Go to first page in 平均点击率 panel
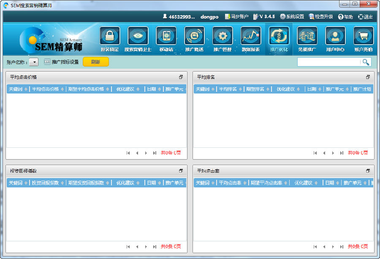Image resolution: width=380 pixels, height=259 pixels. [315, 246]
